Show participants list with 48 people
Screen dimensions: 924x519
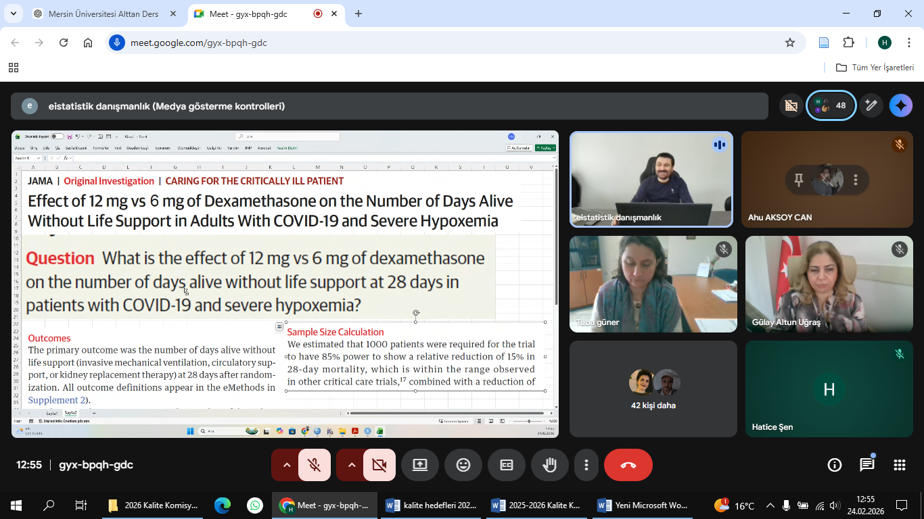[x=831, y=105]
